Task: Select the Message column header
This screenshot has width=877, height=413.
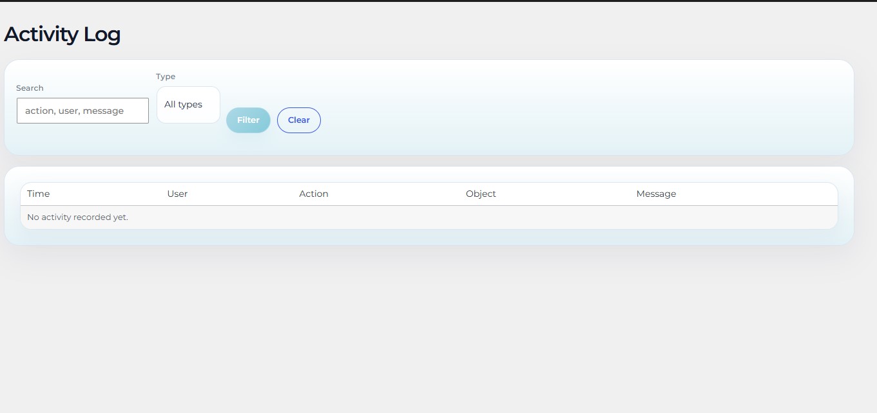Action: (x=656, y=194)
